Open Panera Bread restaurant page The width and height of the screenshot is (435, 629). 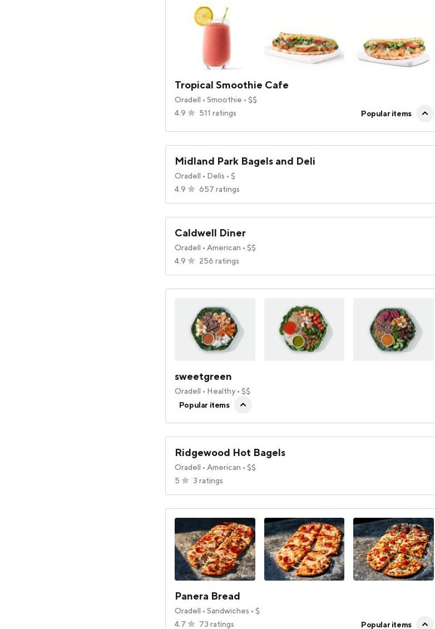[x=207, y=596]
